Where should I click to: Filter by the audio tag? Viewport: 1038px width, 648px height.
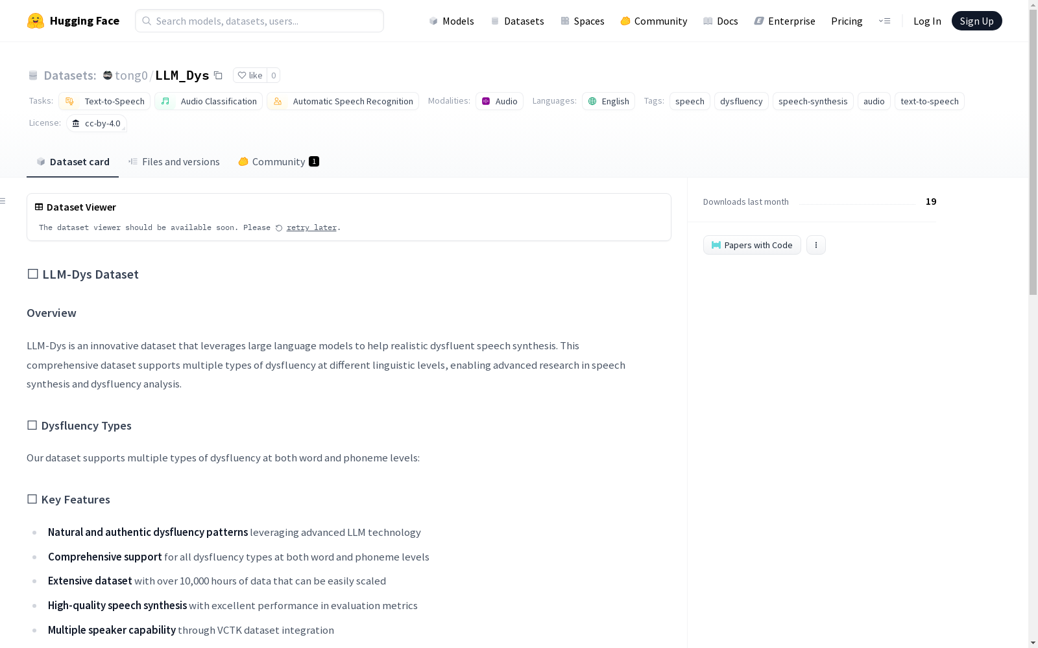(x=874, y=101)
